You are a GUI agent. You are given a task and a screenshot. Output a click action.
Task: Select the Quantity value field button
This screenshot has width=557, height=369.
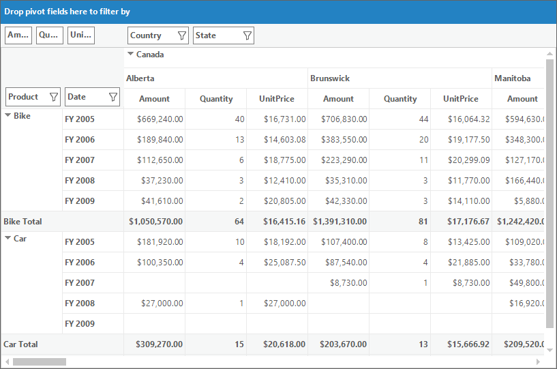click(x=49, y=35)
